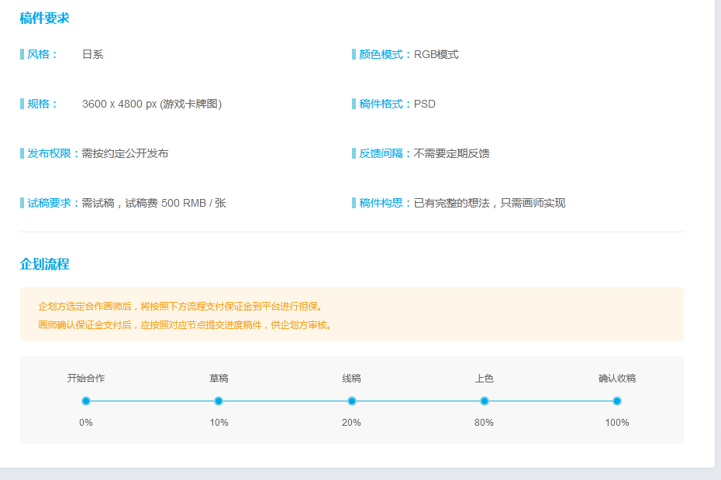Click the 确认收稿 final node dot

coord(617,401)
